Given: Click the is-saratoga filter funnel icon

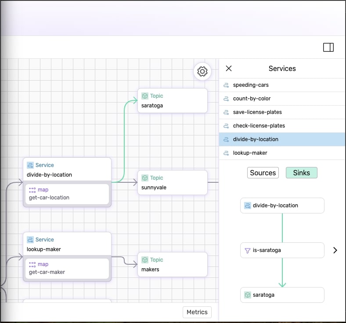Looking at the screenshot, I should point(248,250).
